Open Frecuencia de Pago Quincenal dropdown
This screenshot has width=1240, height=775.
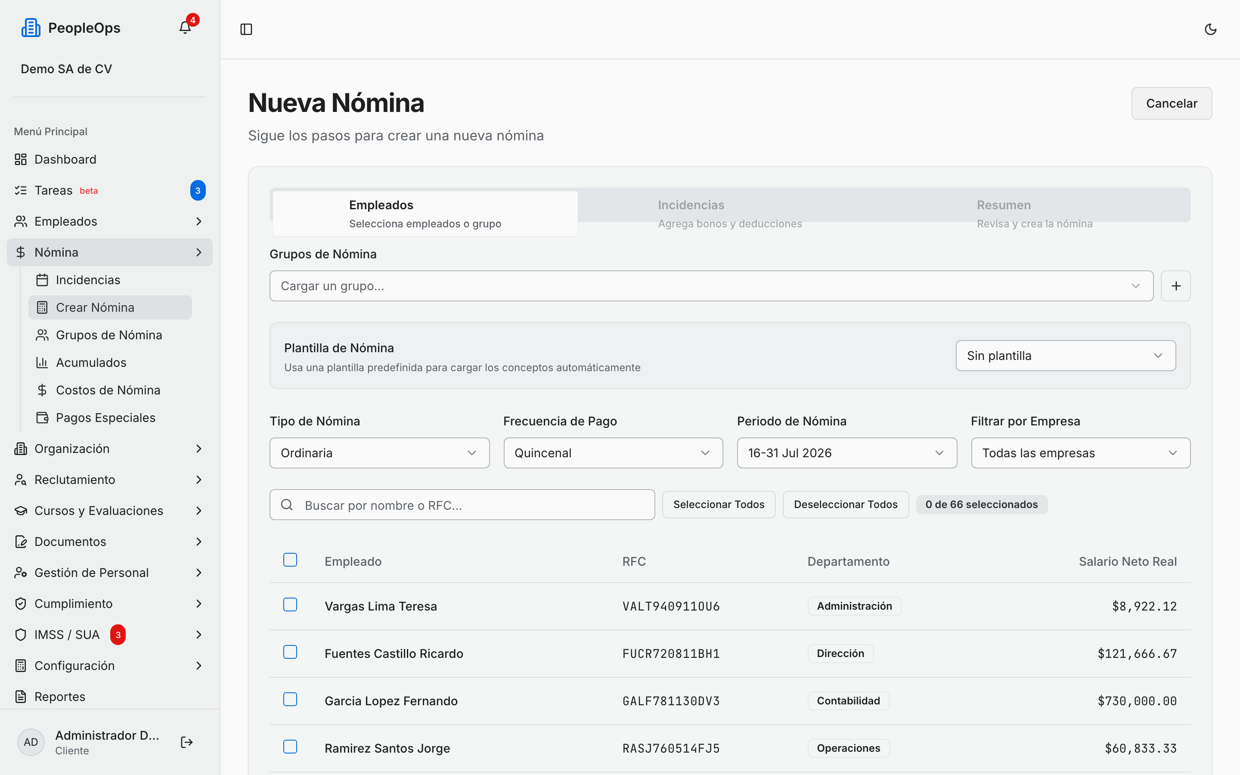613,453
